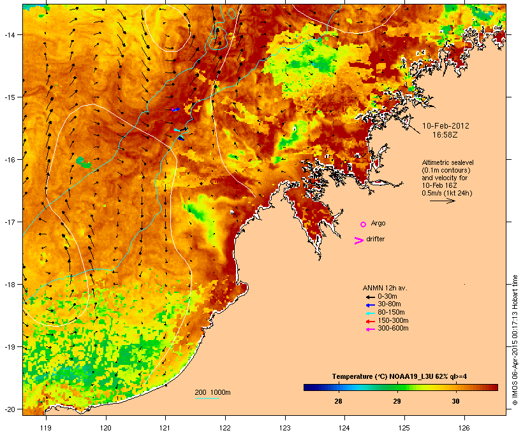Click the 'Argo' legend label
Viewport: 523px width, 433px height.
(x=378, y=223)
